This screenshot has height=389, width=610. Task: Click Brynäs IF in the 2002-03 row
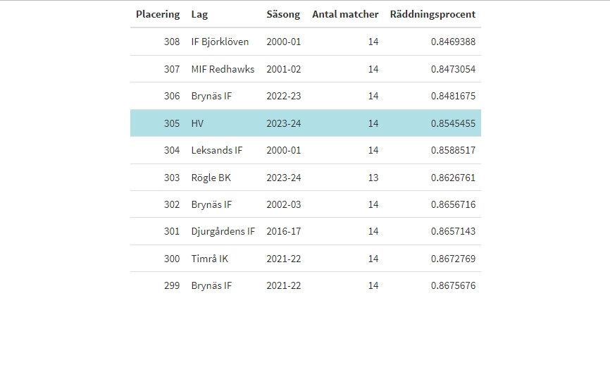coord(211,204)
